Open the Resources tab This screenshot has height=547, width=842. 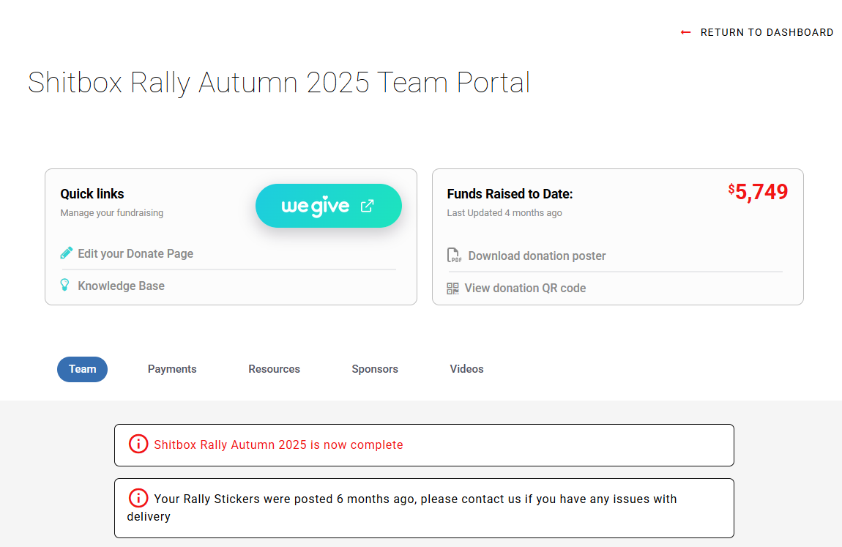click(274, 369)
